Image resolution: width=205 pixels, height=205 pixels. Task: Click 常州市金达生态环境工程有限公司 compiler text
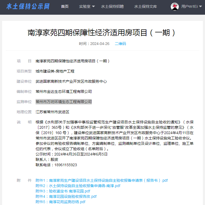point(64,92)
